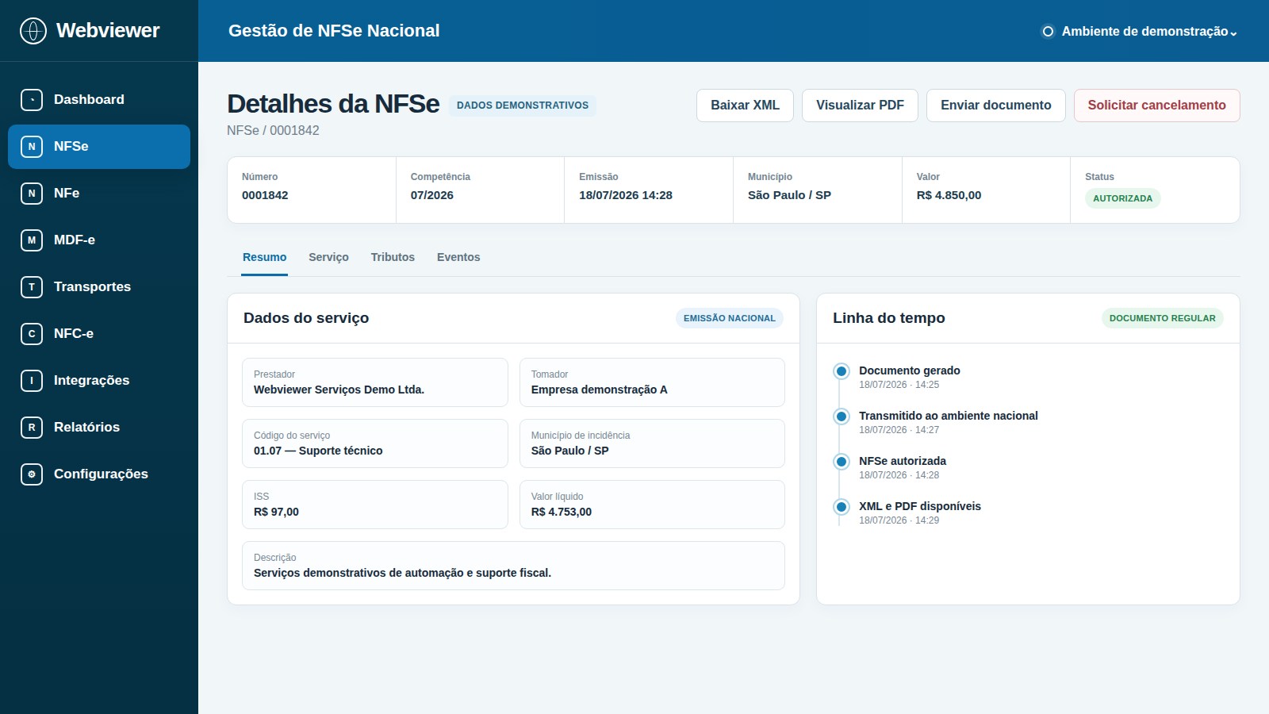This screenshot has width=1269, height=714.
Task: Click the MDF-e sidebar icon
Action: point(32,240)
